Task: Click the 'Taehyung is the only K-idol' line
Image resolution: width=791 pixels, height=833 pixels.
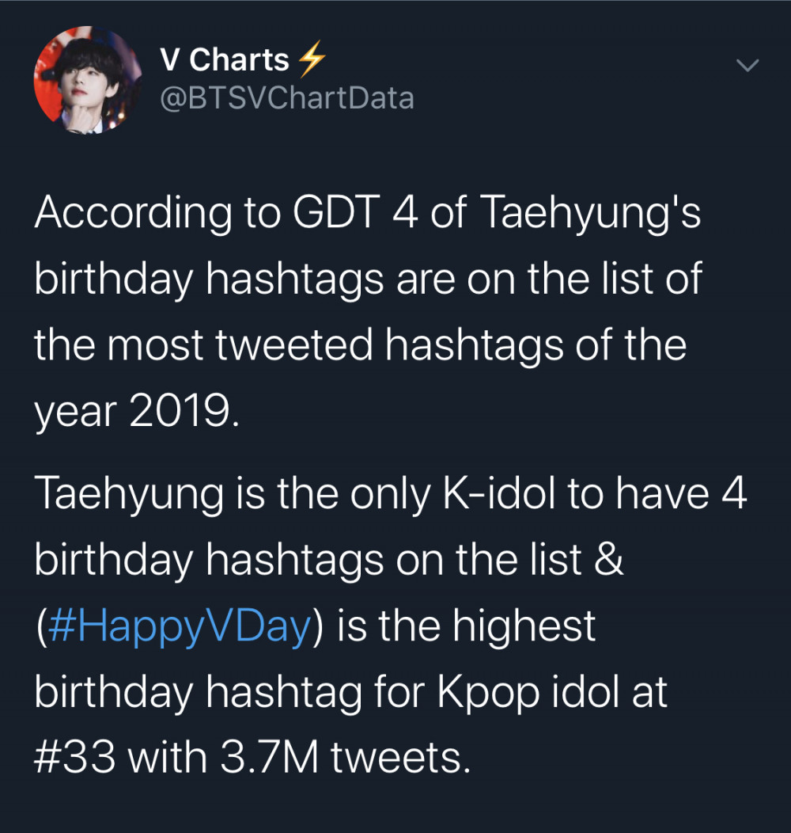Action: point(391,493)
